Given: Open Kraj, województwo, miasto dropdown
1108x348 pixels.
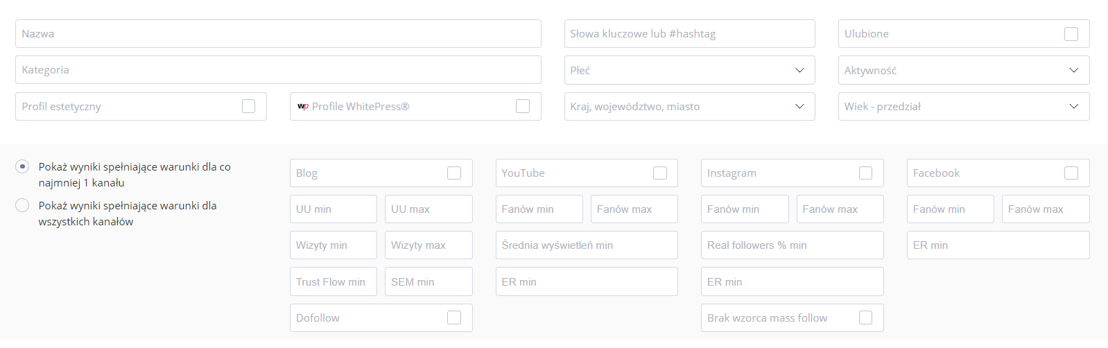Looking at the screenshot, I should pos(690,106).
